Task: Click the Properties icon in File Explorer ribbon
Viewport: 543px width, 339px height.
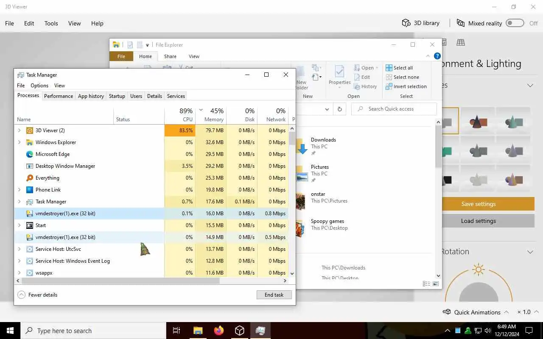Action: click(339, 71)
